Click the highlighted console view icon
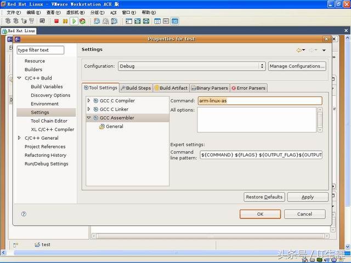 (175, 21)
